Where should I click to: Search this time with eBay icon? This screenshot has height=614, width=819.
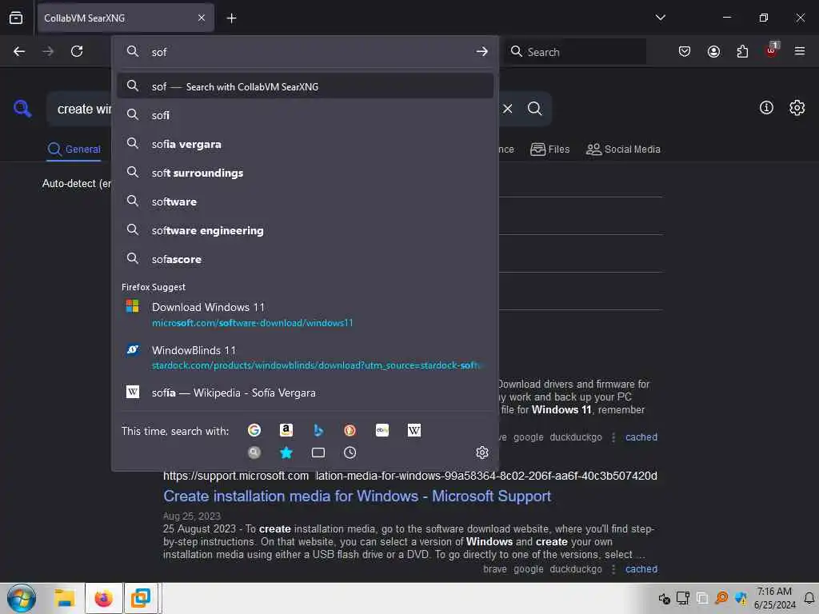pyautogui.click(x=382, y=430)
